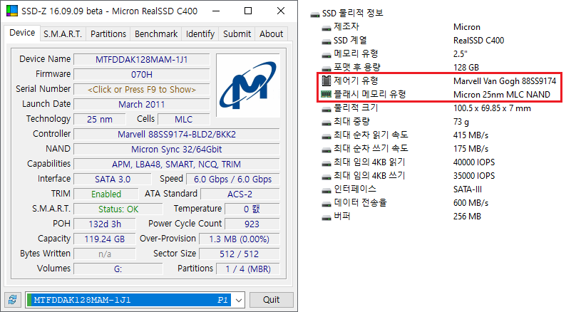Select the SSD 물리적 정보 tree header
Viewport: 576px width, 312px height.
pyautogui.click(x=352, y=14)
